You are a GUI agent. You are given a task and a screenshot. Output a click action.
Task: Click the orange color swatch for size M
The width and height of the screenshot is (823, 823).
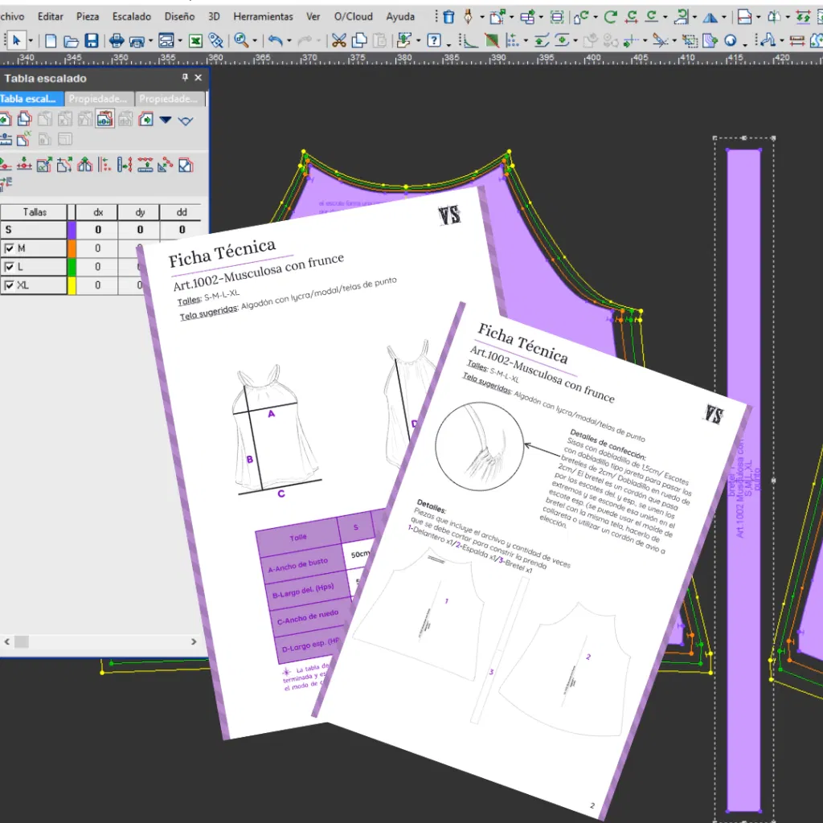72,248
